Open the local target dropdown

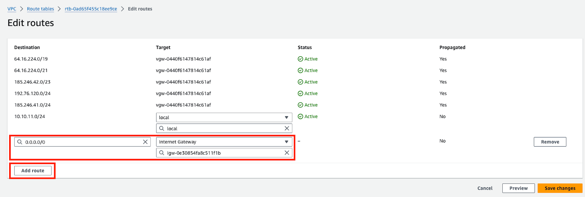[x=224, y=117]
